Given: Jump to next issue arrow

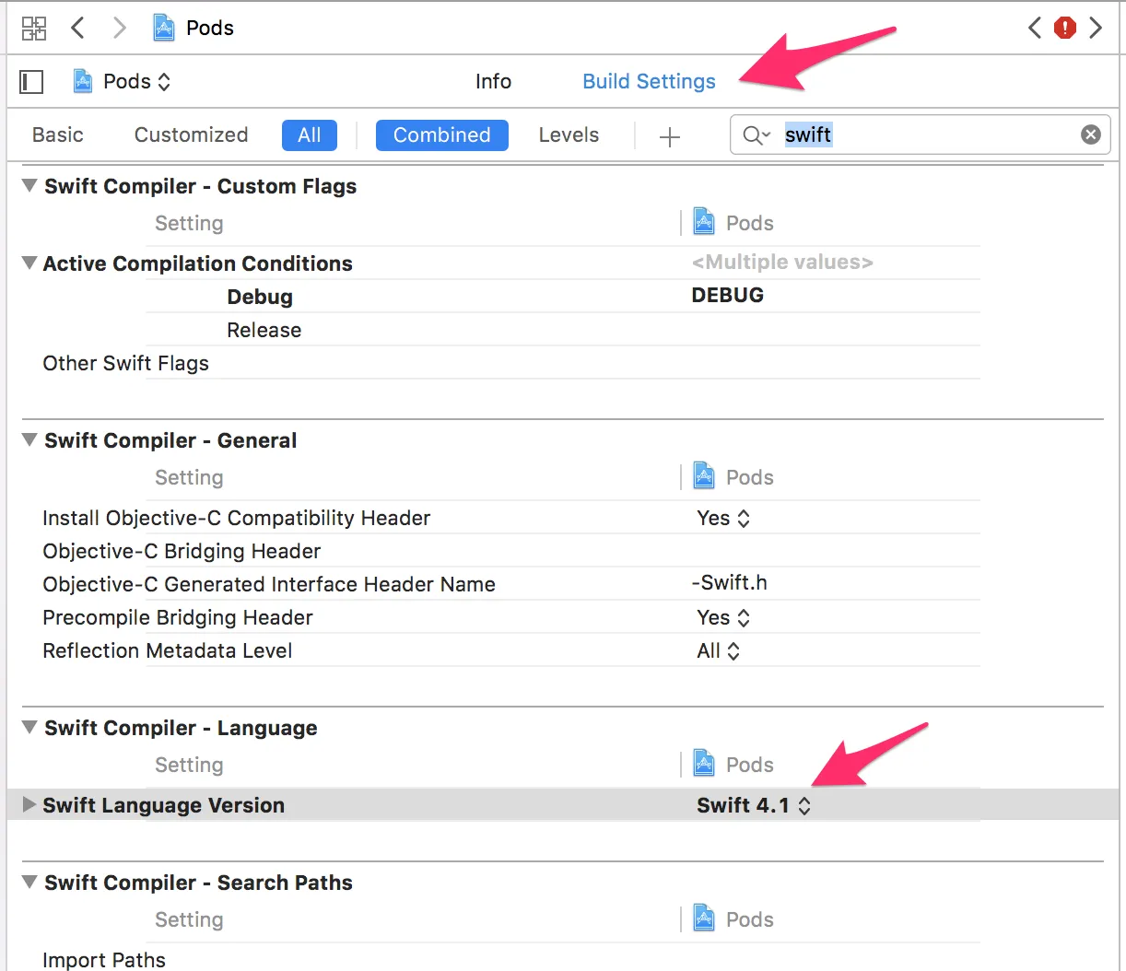Looking at the screenshot, I should tap(1096, 28).
